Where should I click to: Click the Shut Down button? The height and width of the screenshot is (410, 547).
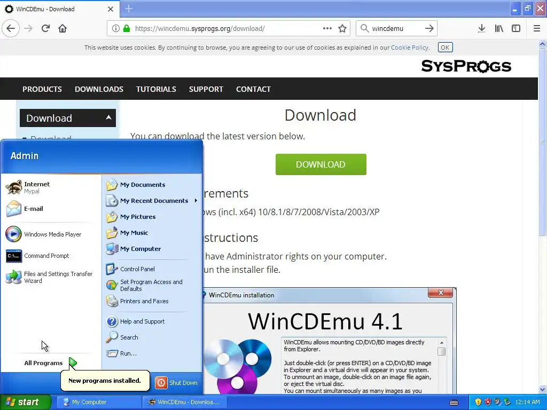[x=176, y=383]
